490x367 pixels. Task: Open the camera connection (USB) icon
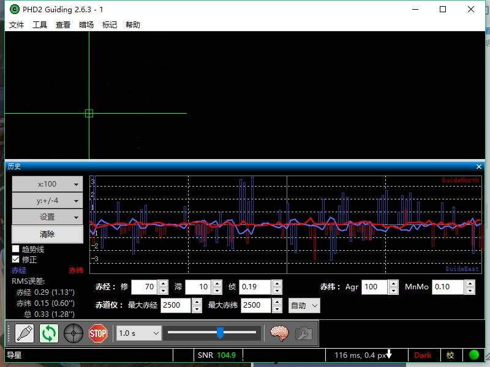24,333
